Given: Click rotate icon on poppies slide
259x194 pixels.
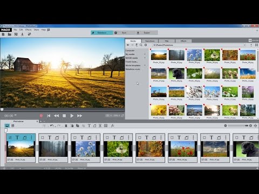Looking at the screenshot, I should [x=187, y=137].
